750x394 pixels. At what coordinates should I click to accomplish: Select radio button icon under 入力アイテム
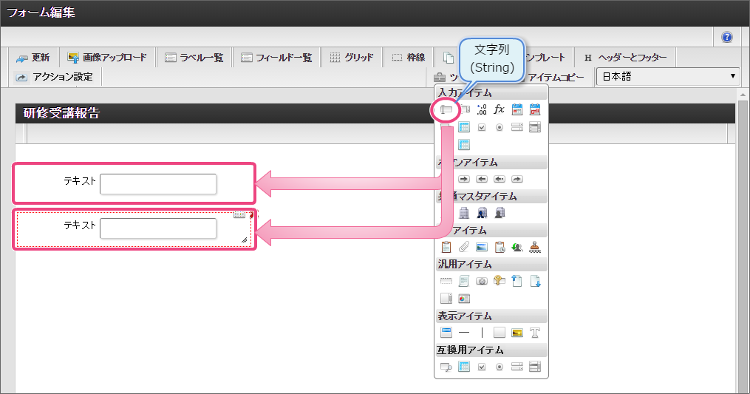click(x=500, y=127)
